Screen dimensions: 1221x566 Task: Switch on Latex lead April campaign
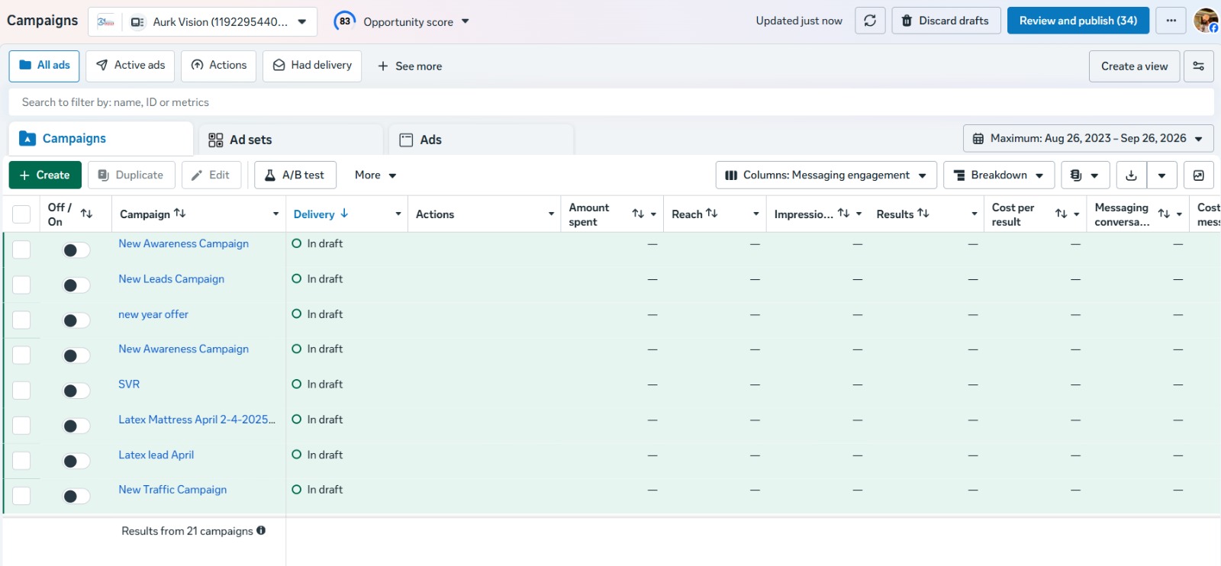[76, 461]
